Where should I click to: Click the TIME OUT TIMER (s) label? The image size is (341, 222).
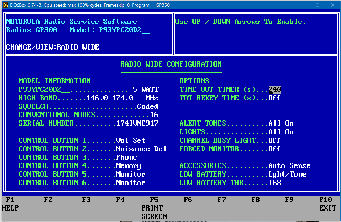click(x=217, y=89)
